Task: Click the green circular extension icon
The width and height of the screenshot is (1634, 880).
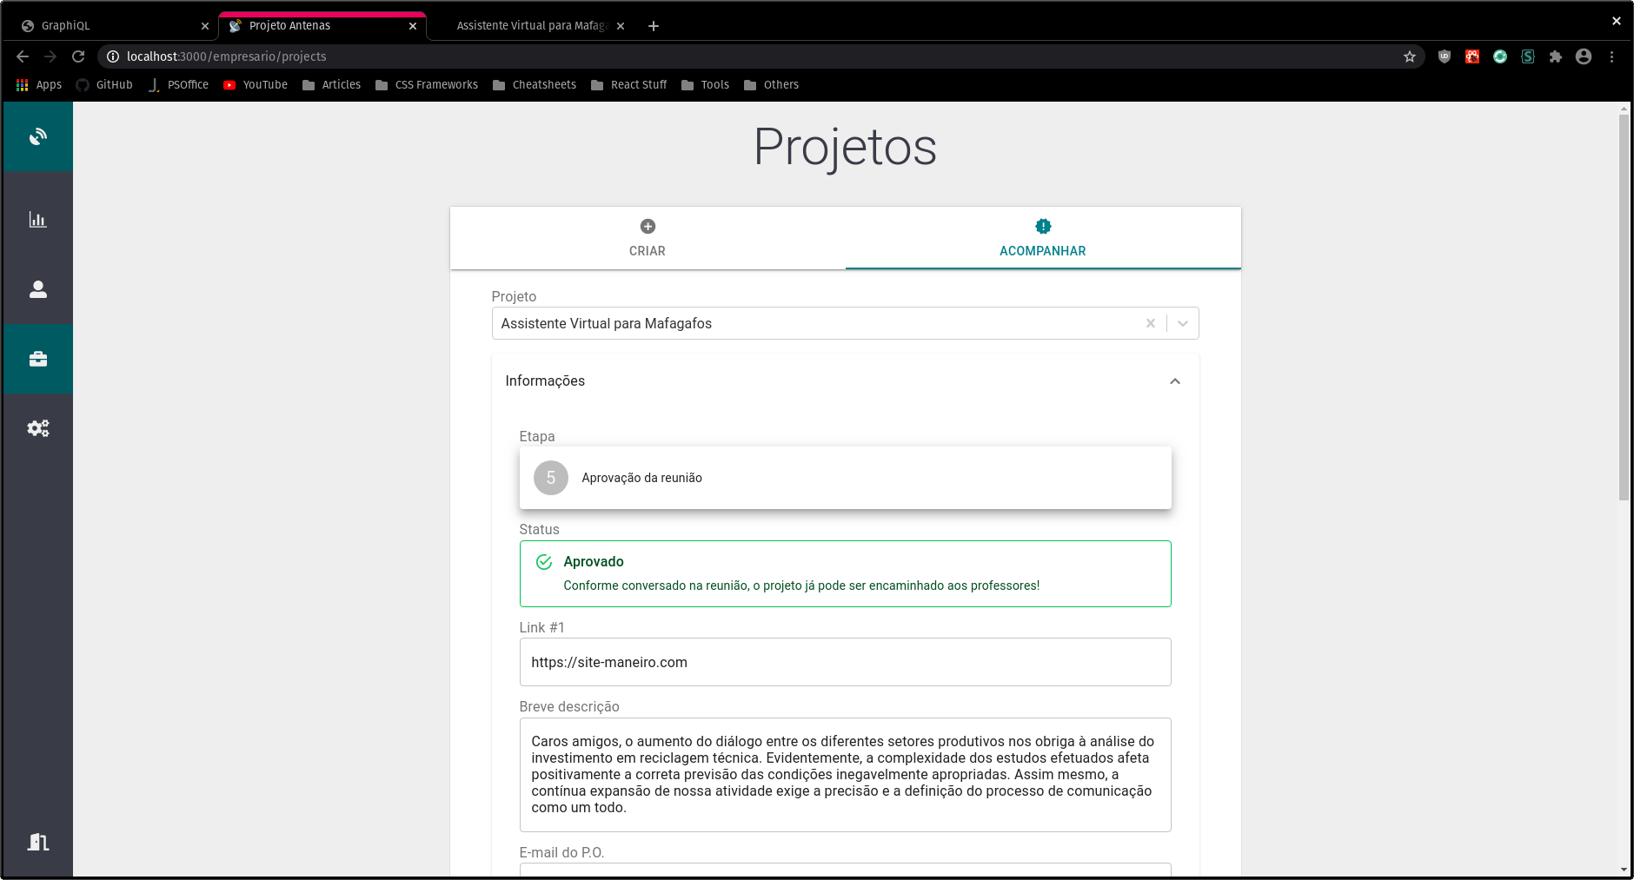Action: [x=1500, y=56]
